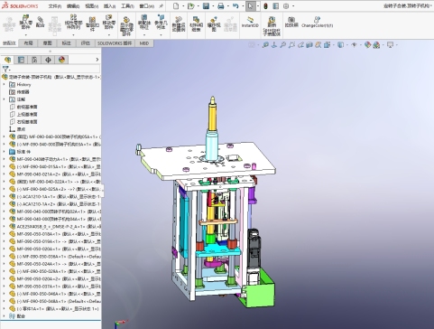Click the ChangeColor macro button
Screen dimensions: 434x329
click(317, 22)
